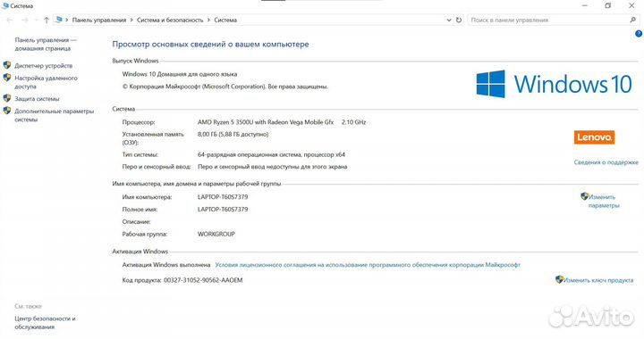Open Диспетчер устройств link
This screenshot has width=644, height=339.
[44, 65]
